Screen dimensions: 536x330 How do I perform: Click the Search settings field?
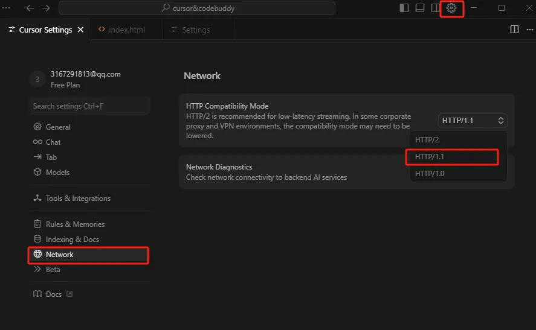pyautogui.click(x=89, y=106)
